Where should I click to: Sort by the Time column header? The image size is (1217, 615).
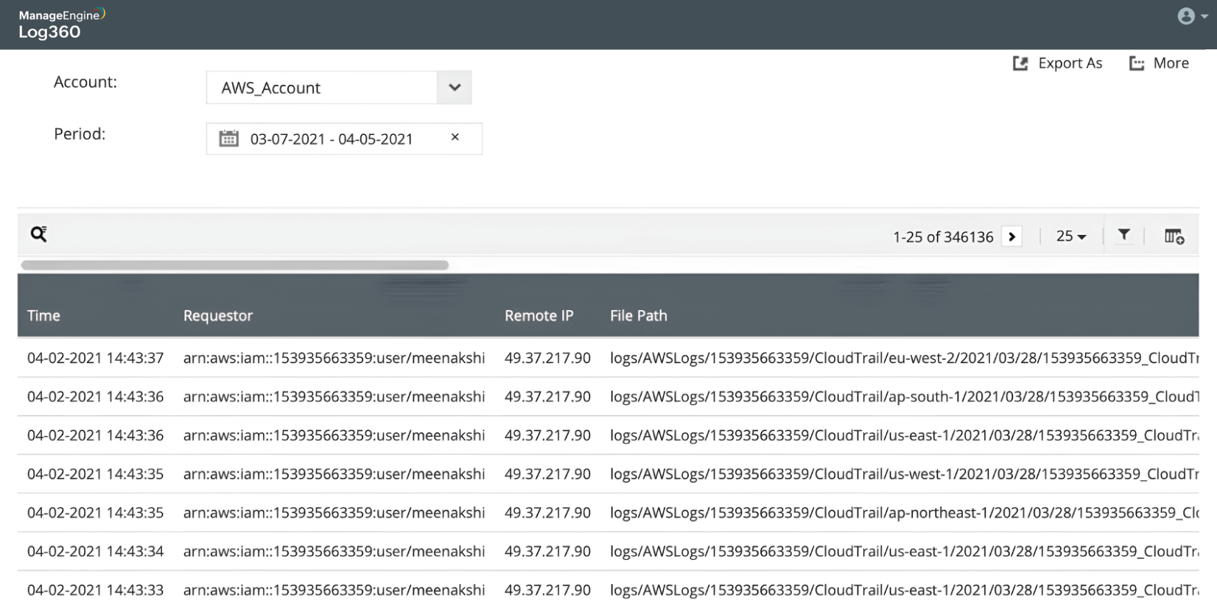(43, 316)
